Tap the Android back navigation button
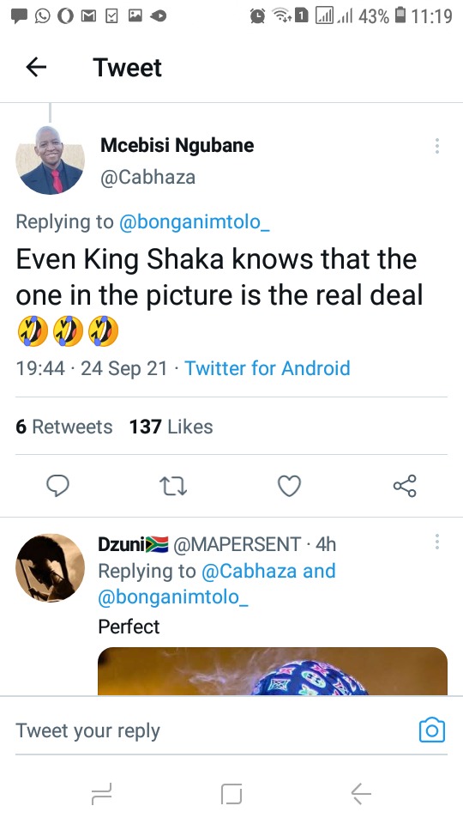This screenshot has width=463, height=824. 361,793
